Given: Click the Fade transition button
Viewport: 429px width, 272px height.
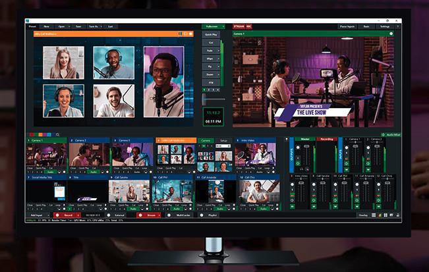Looking at the screenshot, I should tap(211, 50).
